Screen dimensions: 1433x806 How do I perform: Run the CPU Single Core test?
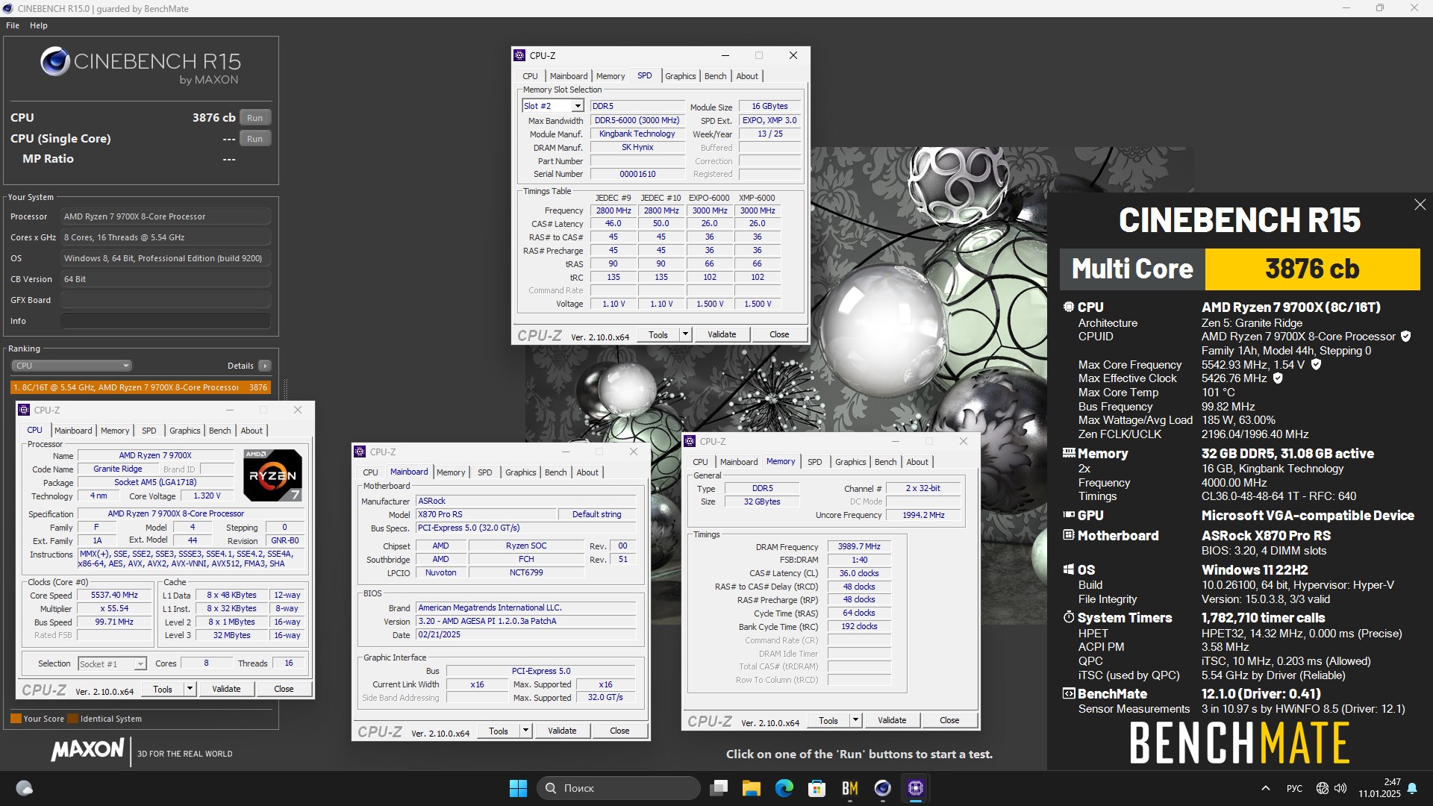(255, 139)
